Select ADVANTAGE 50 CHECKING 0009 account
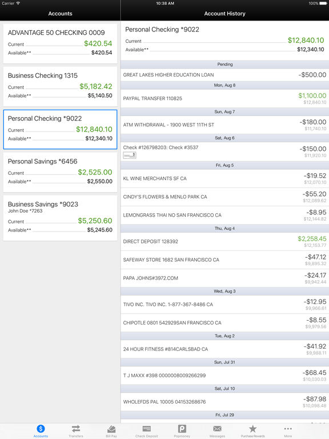 tap(60, 43)
